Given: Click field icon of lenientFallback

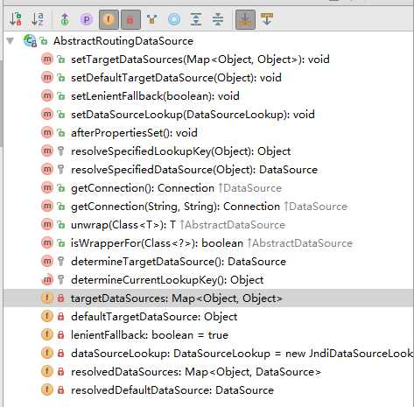Looking at the screenshot, I should (x=47, y=335).
